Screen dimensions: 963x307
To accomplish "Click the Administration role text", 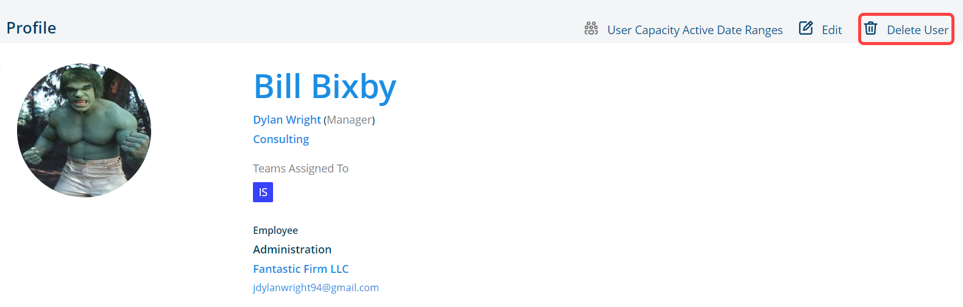I will tap(292, 249).
